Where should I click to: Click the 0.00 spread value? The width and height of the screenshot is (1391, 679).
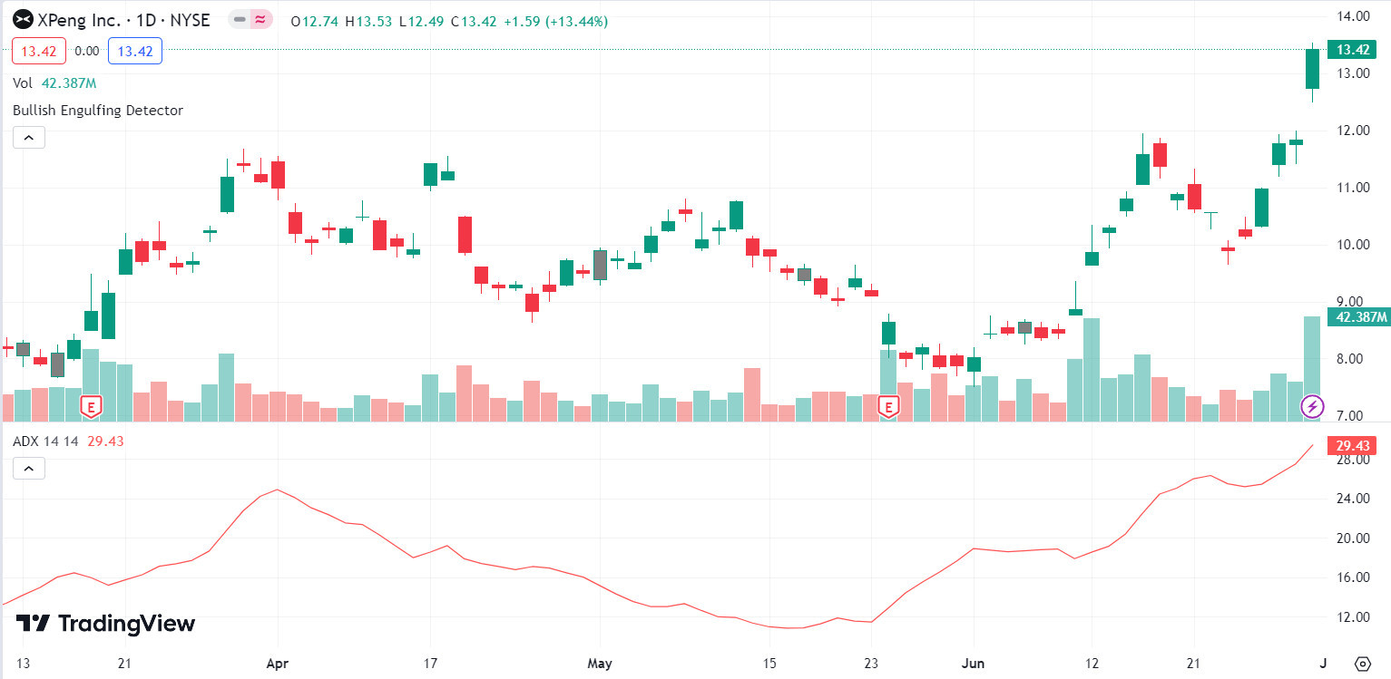(x=88, y=52)
